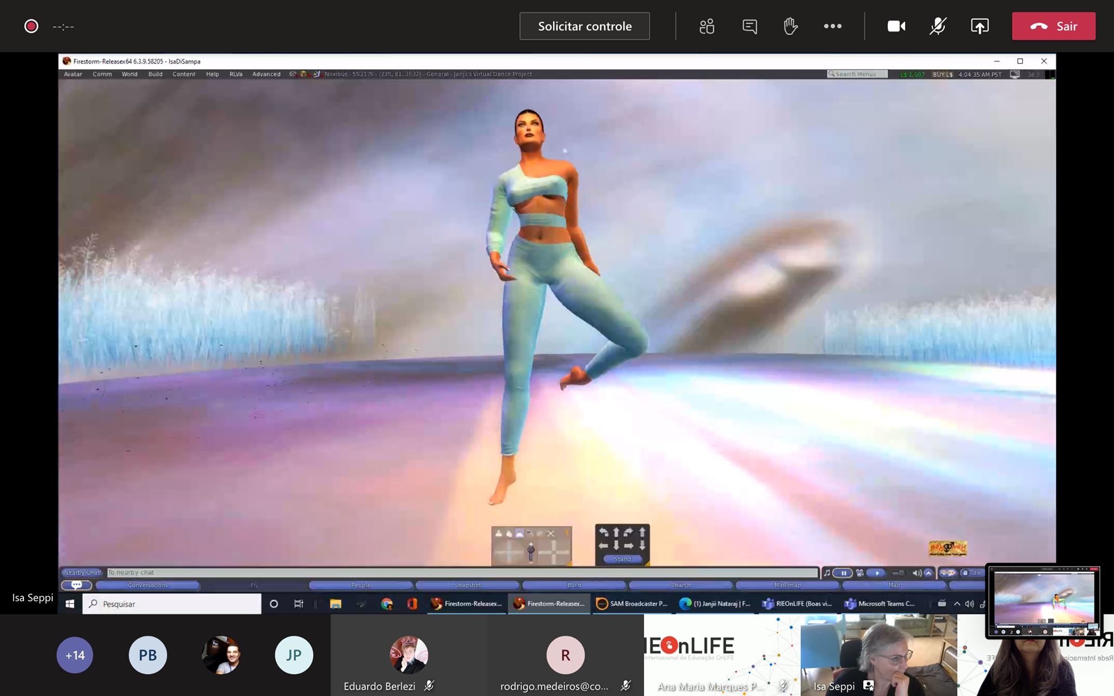Click turn right arrow in movement panel
The width and height of the screenshot is (1114, 696).
point(629,532)
